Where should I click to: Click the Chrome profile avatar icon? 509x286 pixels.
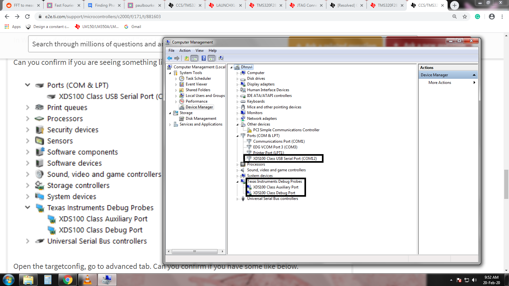[x=492, y=17]
